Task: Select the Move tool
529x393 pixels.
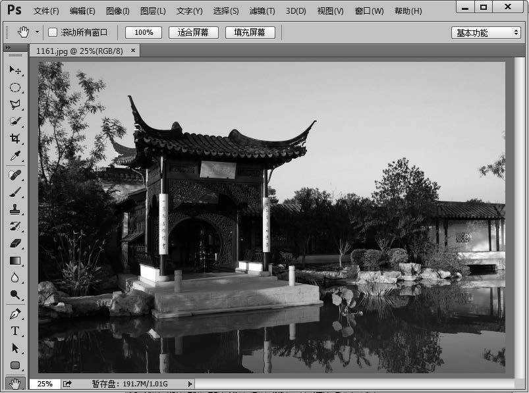Action: click(x=14, y=70)
